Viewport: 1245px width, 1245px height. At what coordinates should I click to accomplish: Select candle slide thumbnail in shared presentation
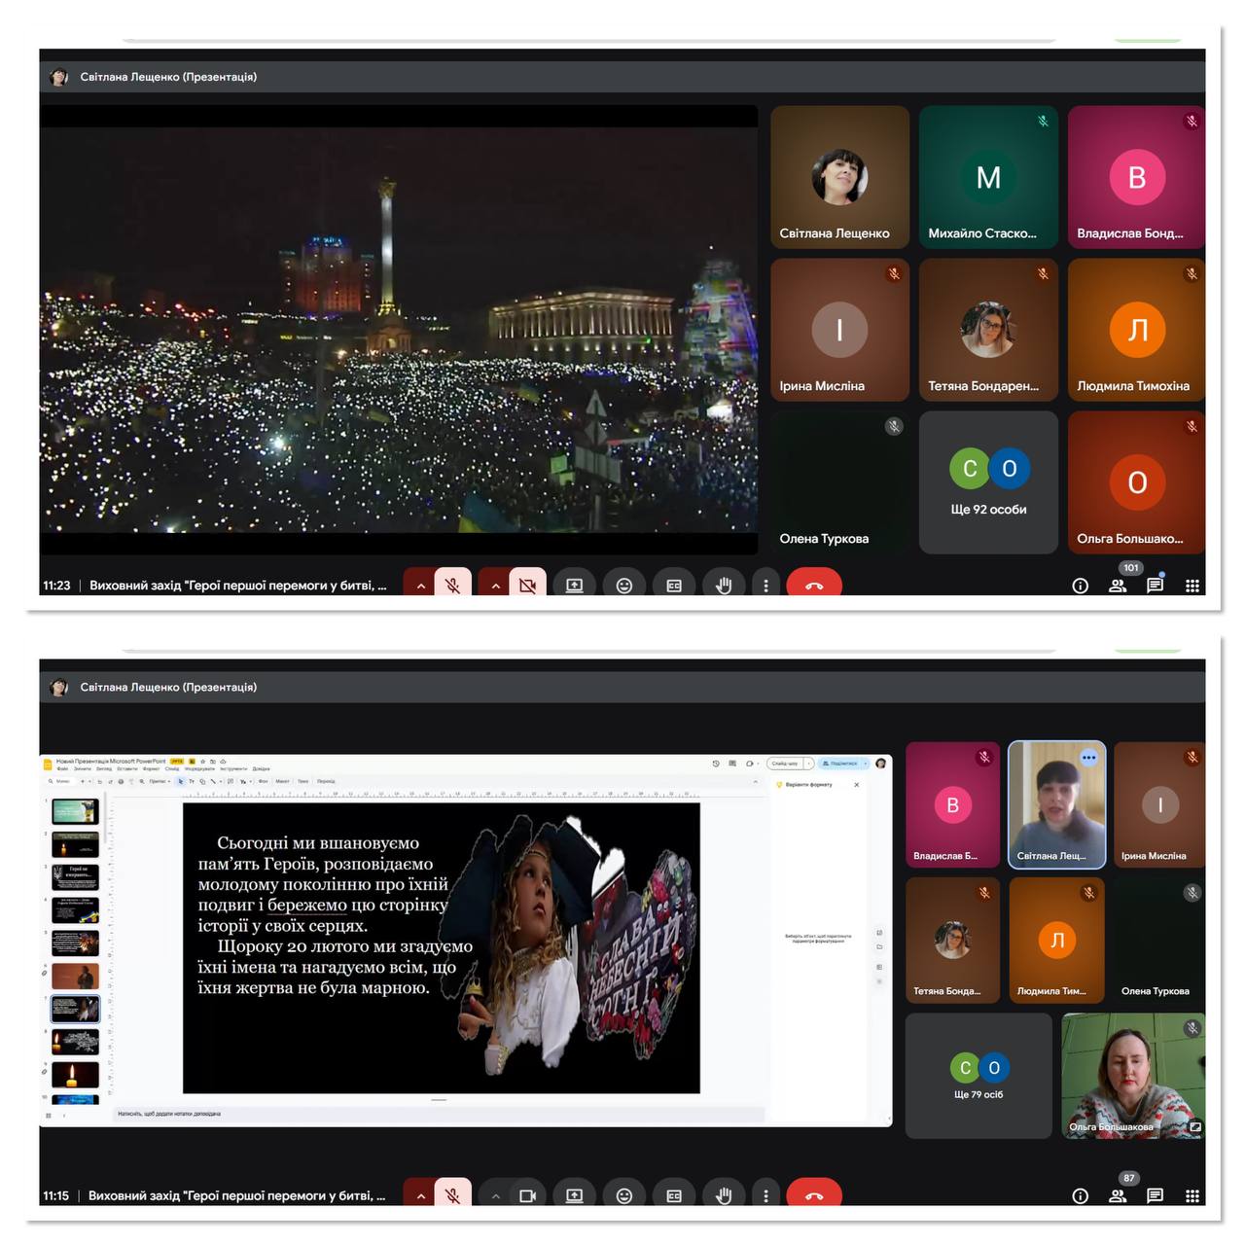click(x=75, y=1075)
